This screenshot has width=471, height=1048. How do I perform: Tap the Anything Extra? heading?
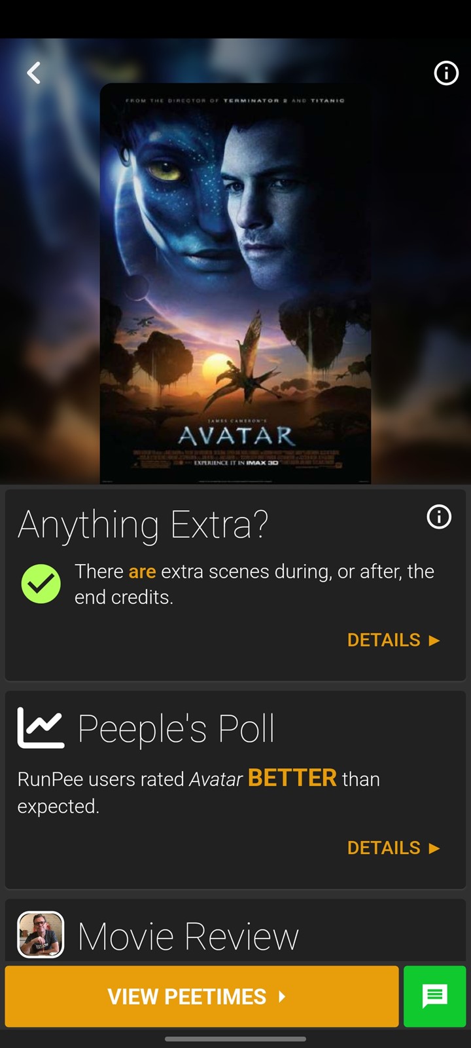point(143,525)
